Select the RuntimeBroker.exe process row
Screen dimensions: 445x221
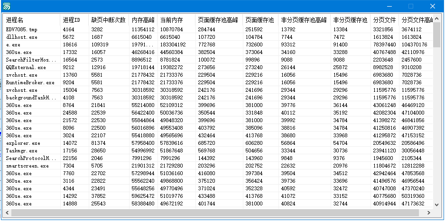[218, 82]
